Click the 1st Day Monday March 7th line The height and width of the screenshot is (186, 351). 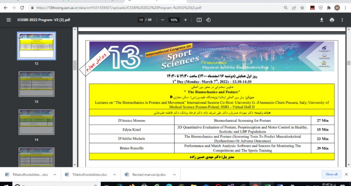(212, 82)
